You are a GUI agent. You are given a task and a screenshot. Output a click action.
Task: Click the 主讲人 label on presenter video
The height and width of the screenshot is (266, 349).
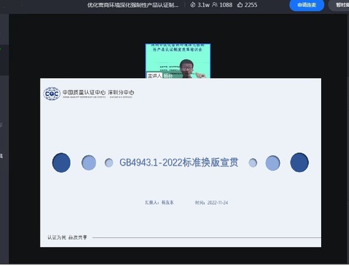(154, 76)
